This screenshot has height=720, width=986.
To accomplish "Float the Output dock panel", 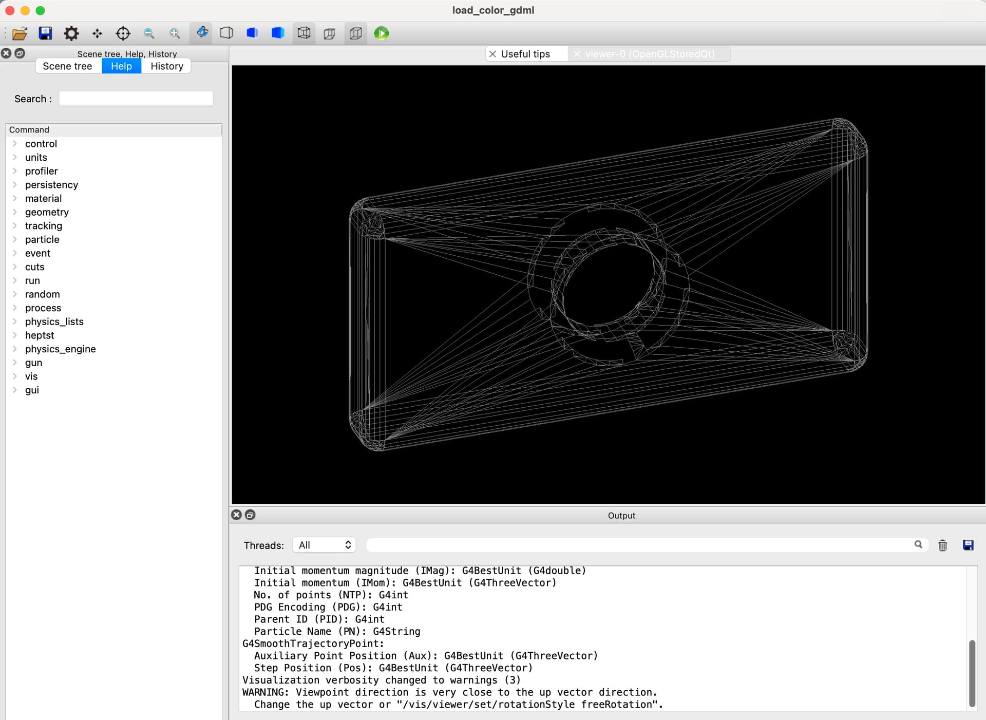I will coord(250,515).
